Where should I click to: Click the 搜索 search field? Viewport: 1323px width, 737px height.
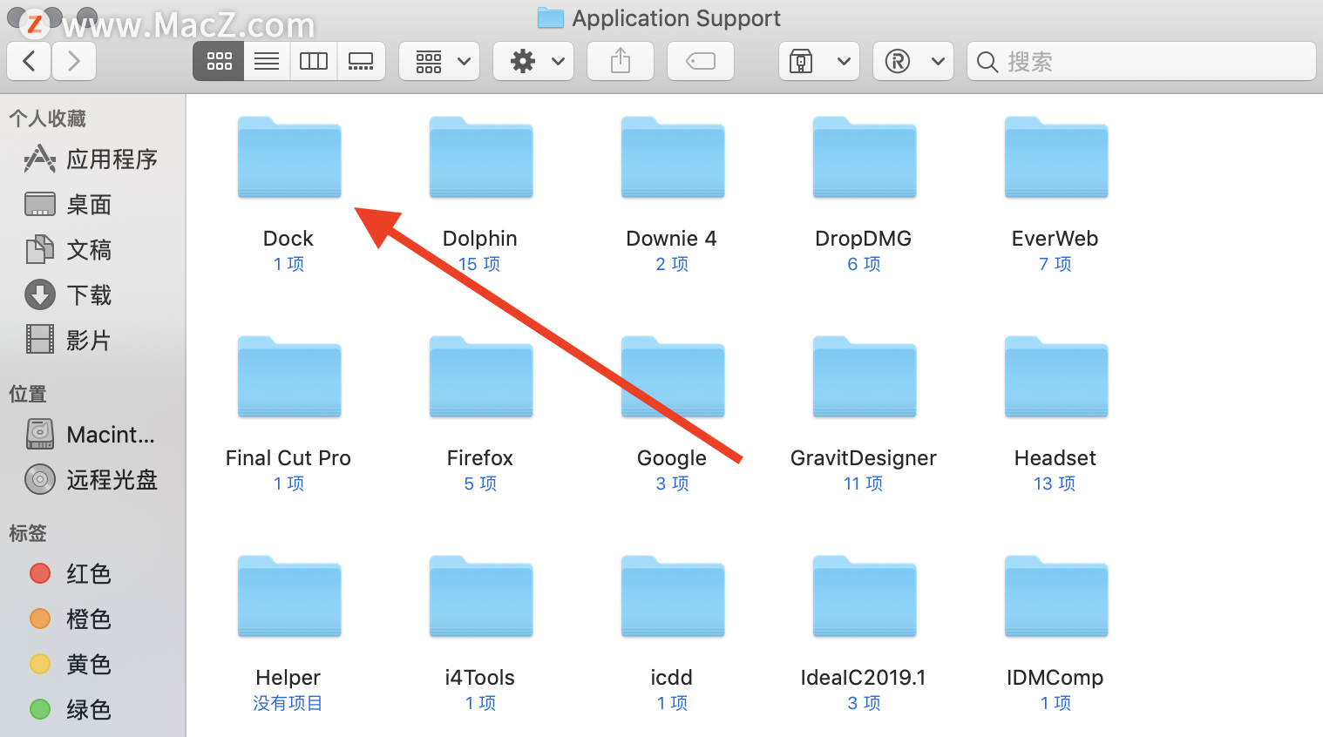[1142, 61]
